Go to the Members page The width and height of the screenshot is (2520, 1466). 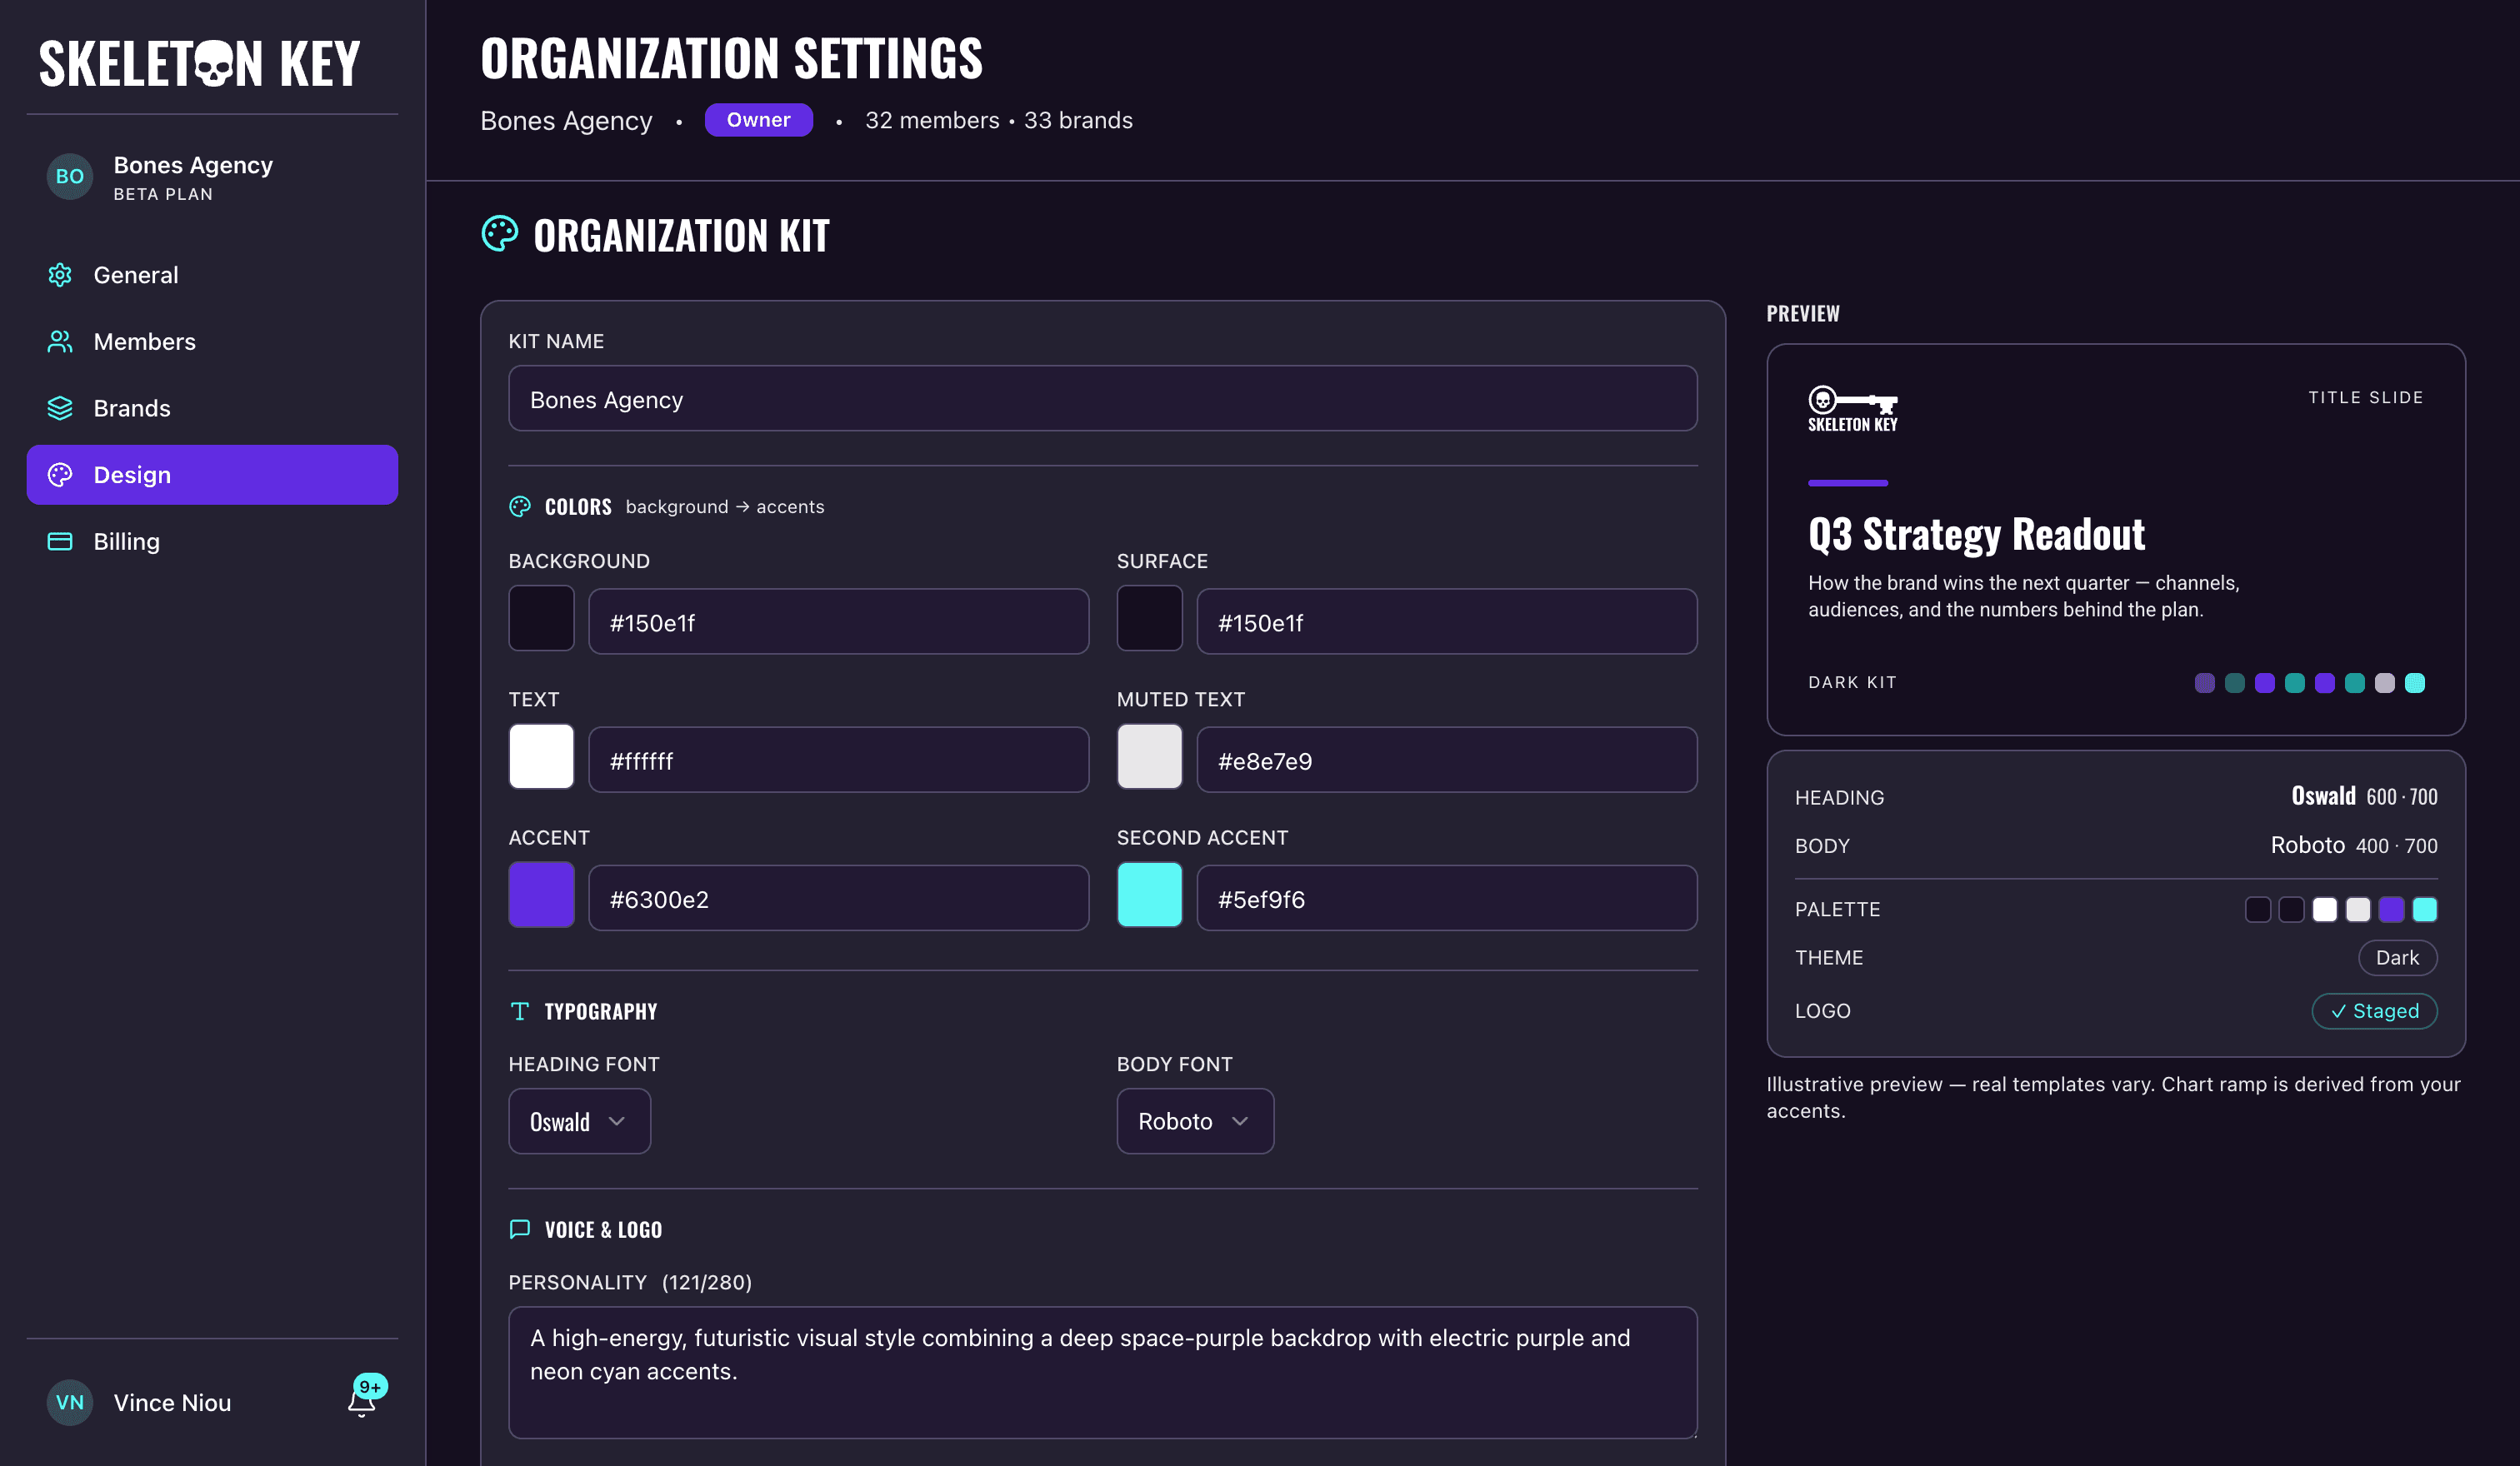[212, 342]
